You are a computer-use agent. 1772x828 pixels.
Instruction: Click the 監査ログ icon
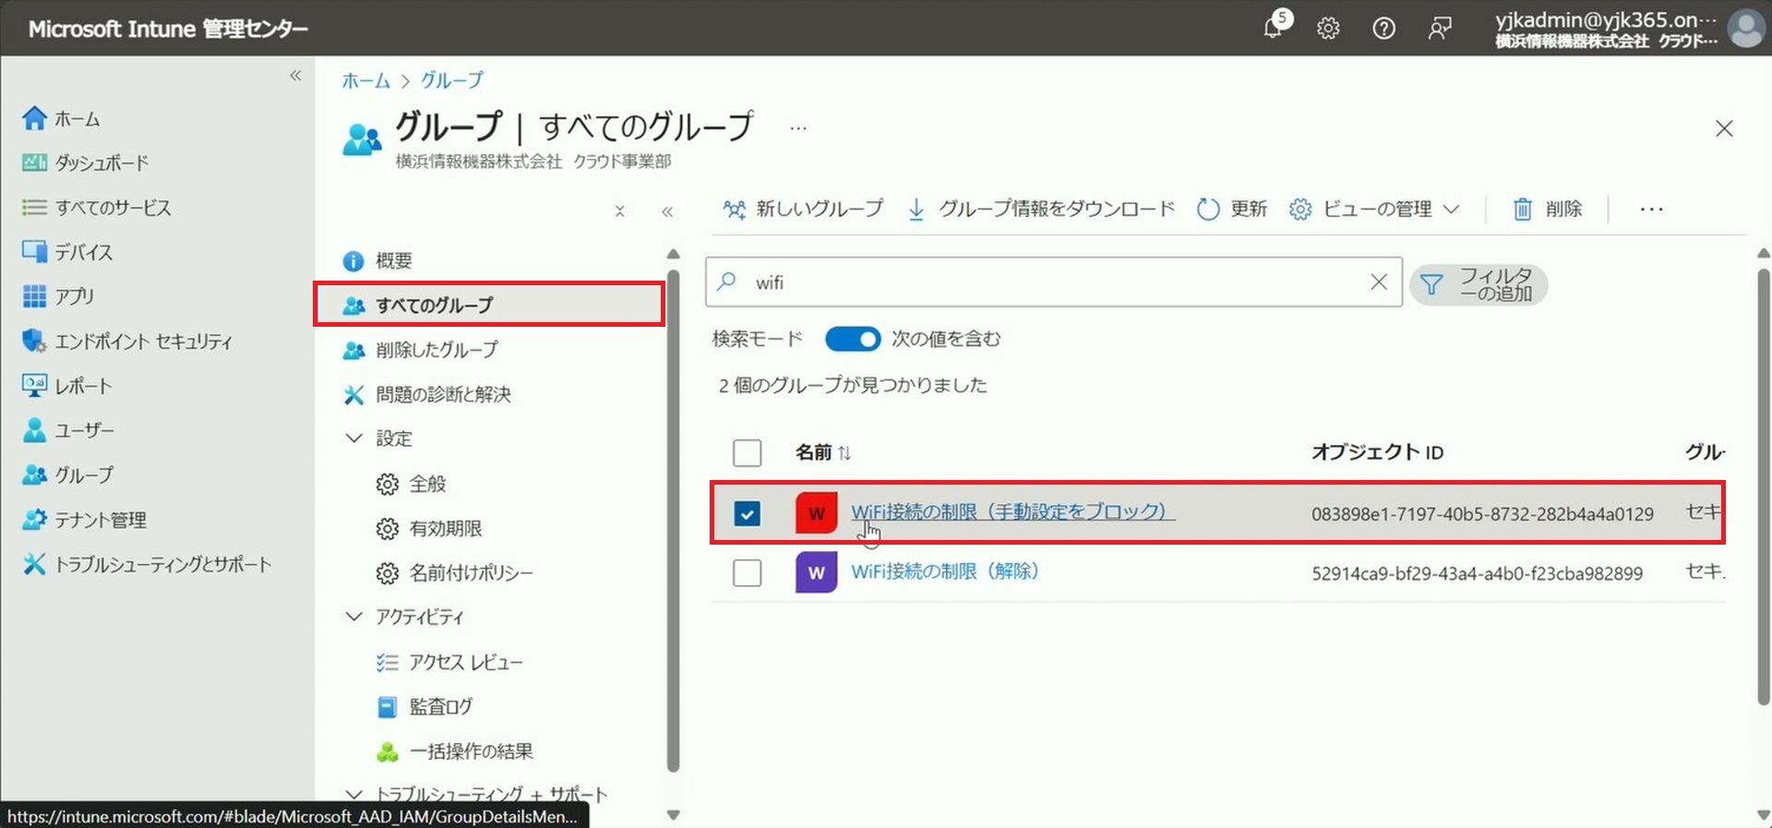click(388, 707)
